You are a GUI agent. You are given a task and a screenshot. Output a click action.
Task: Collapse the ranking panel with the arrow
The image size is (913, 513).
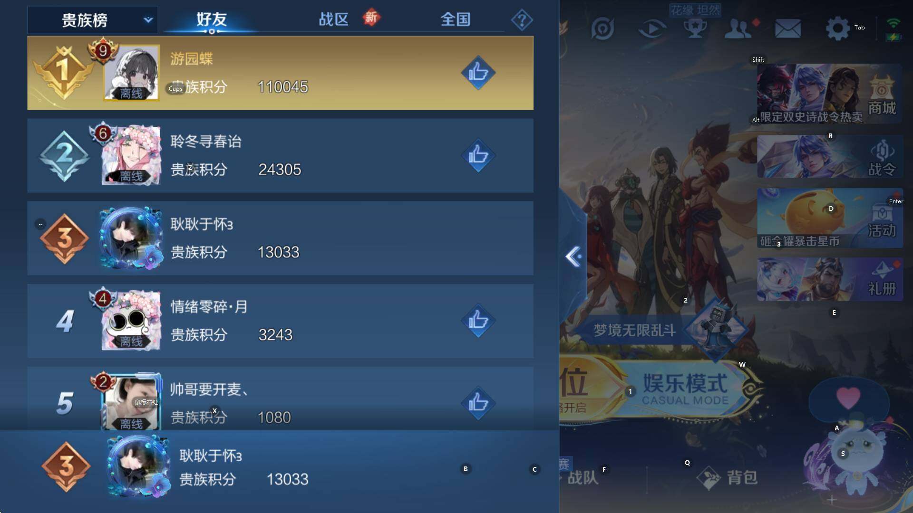point(573,256)
